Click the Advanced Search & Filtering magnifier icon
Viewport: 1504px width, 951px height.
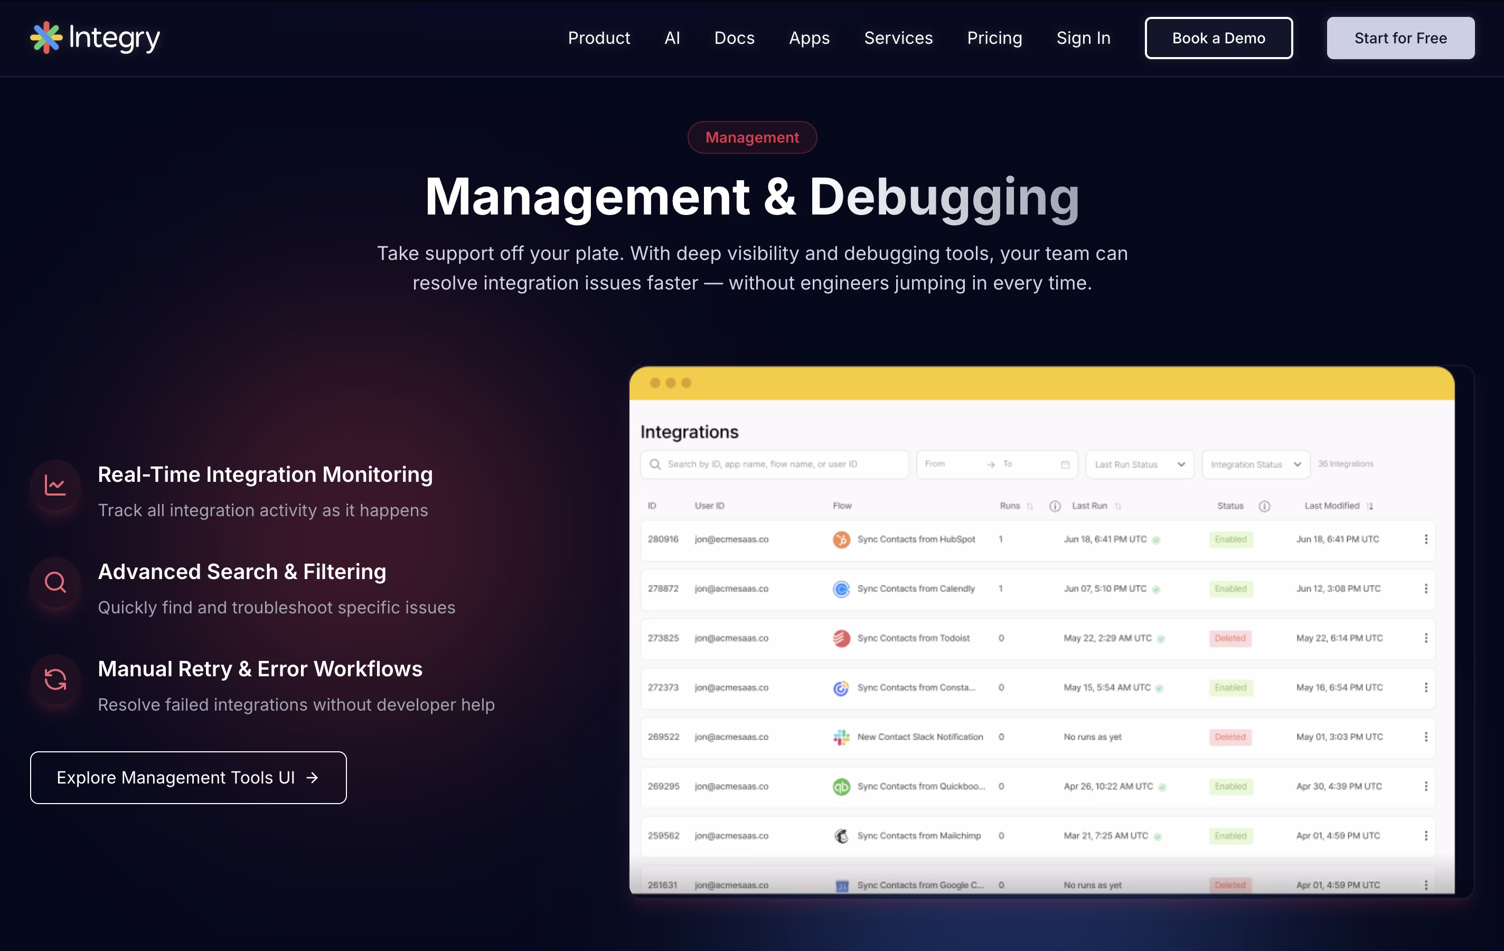[x=55, y=582]
